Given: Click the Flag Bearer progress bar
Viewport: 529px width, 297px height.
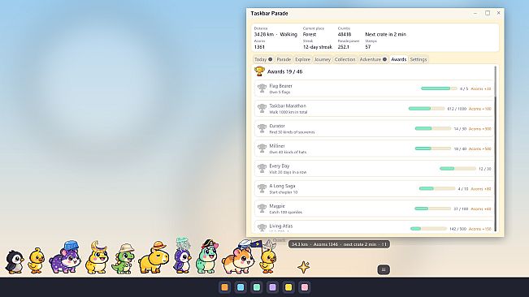Looking at the screenshot, I should pyautogui.click(x=439, y=88).
